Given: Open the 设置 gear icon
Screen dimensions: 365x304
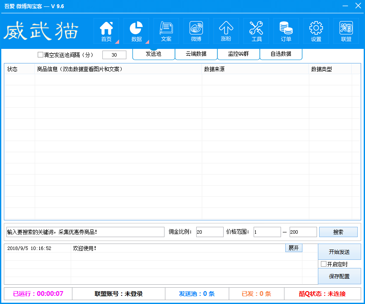Looking at the screenshot, I should pos(316,31).
